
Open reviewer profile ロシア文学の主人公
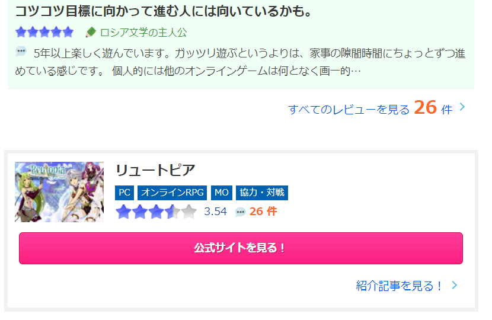click(x=143, y=33)
